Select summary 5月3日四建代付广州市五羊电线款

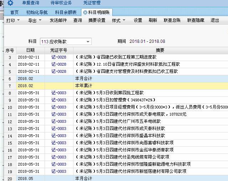tap(128, 121)
